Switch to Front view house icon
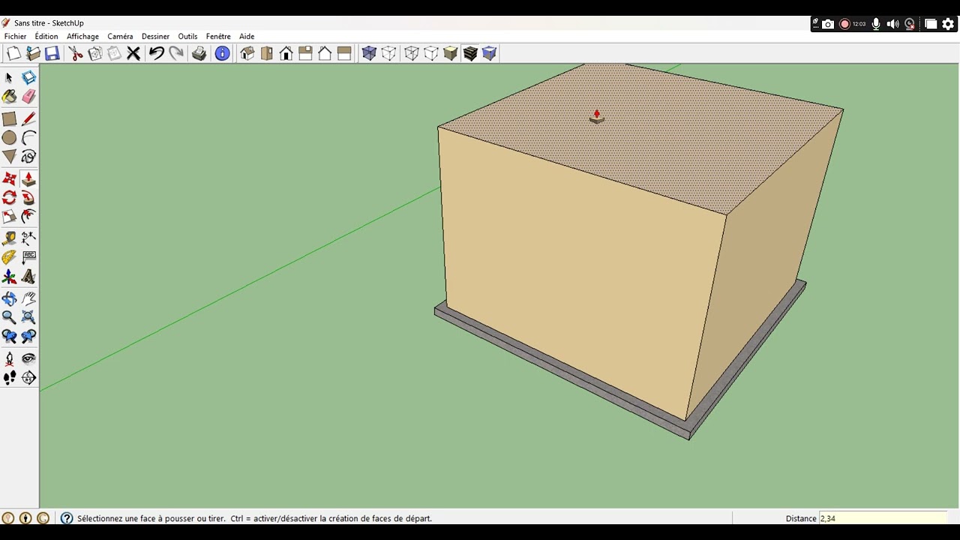960x540 pixels. point(286,53)
